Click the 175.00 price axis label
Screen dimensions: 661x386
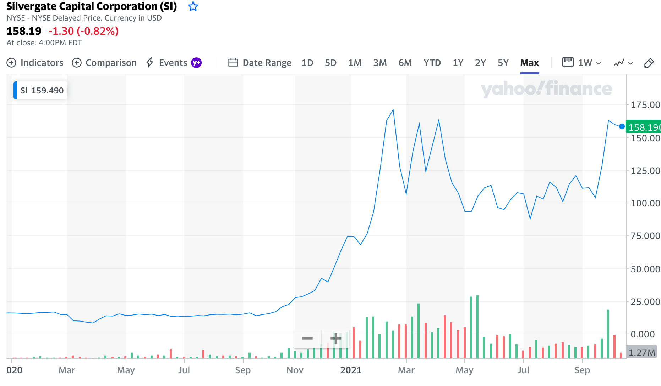(x=645, y=105)
